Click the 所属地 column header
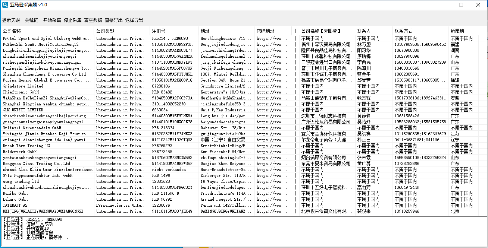The height and width of the screenshot is (248, 488). (x=463, y=31)
